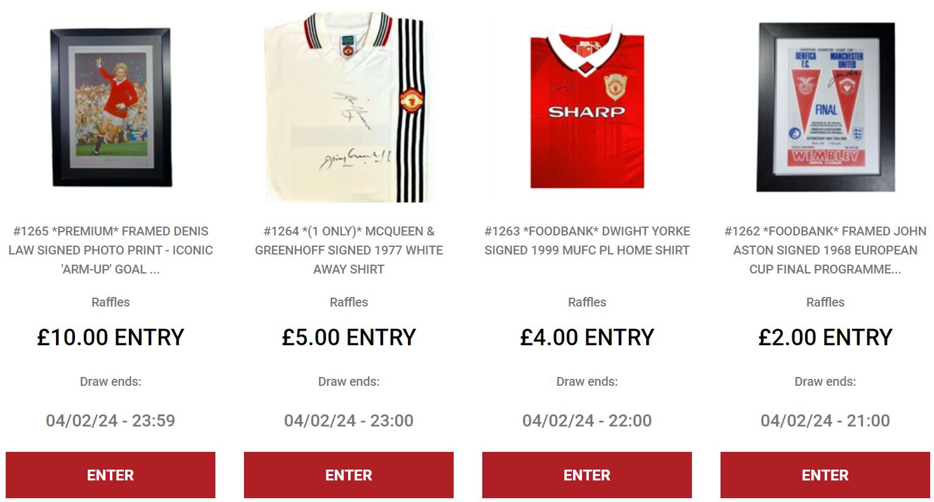The image size is (934, 502).
Task: Open the framed Wembley final programme image
Action: [825, 107]
